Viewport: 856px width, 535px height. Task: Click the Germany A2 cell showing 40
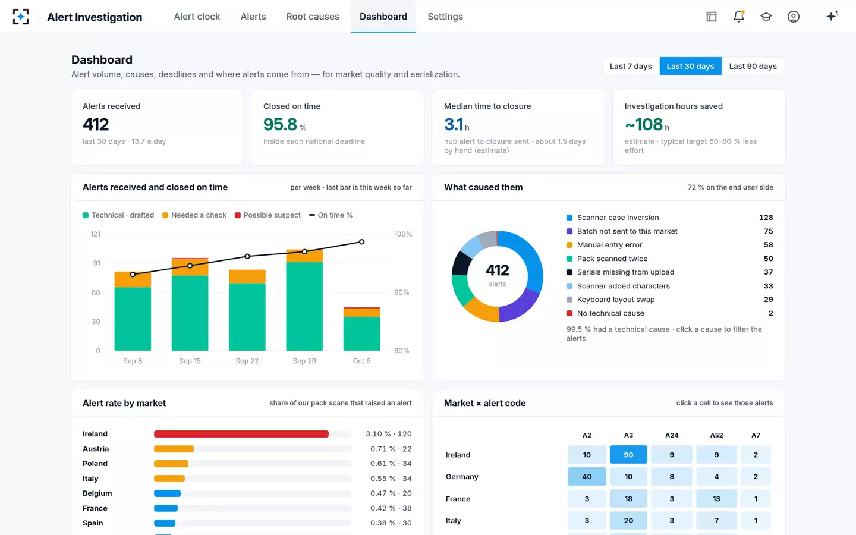pyautogui.click(x=587, y=477)
